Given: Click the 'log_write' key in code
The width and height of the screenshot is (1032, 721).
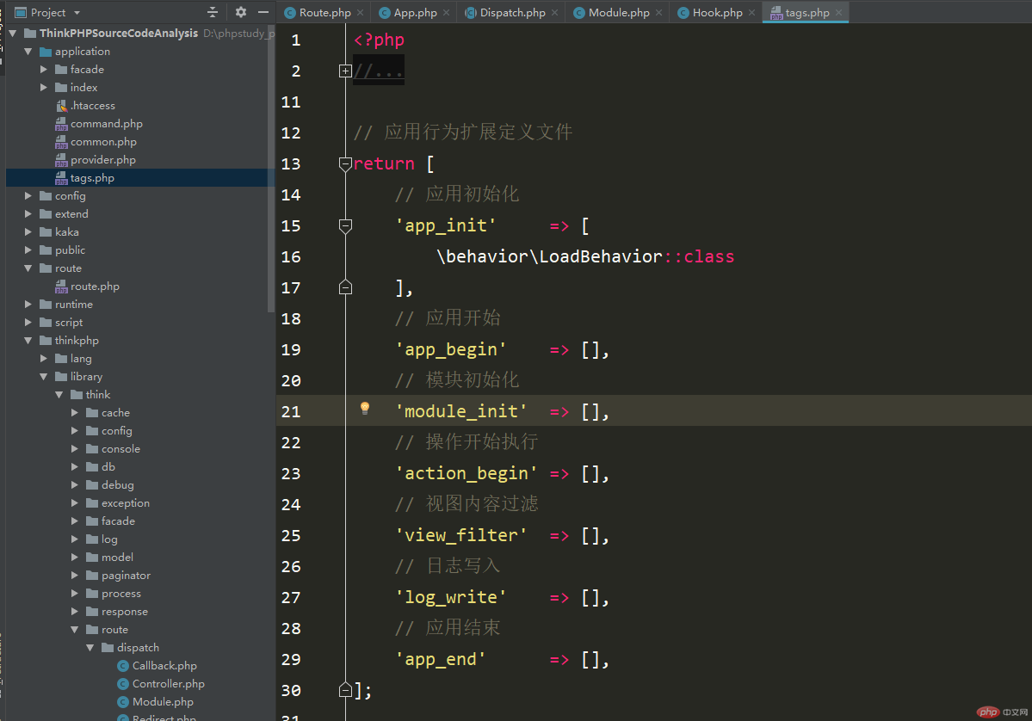Looking at the screenshot, I should click(451, 597).
